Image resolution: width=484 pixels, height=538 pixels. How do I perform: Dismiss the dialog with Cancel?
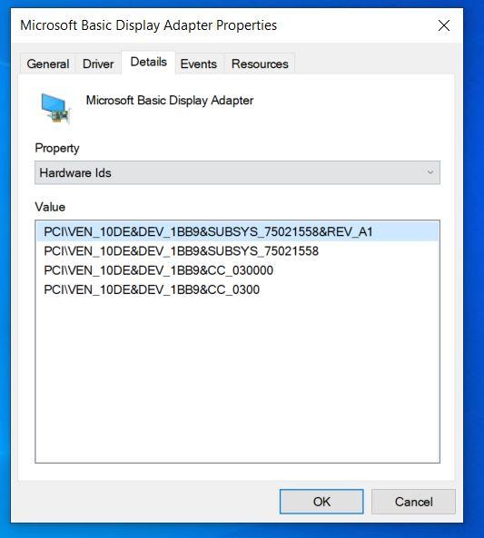click(413, 502)
